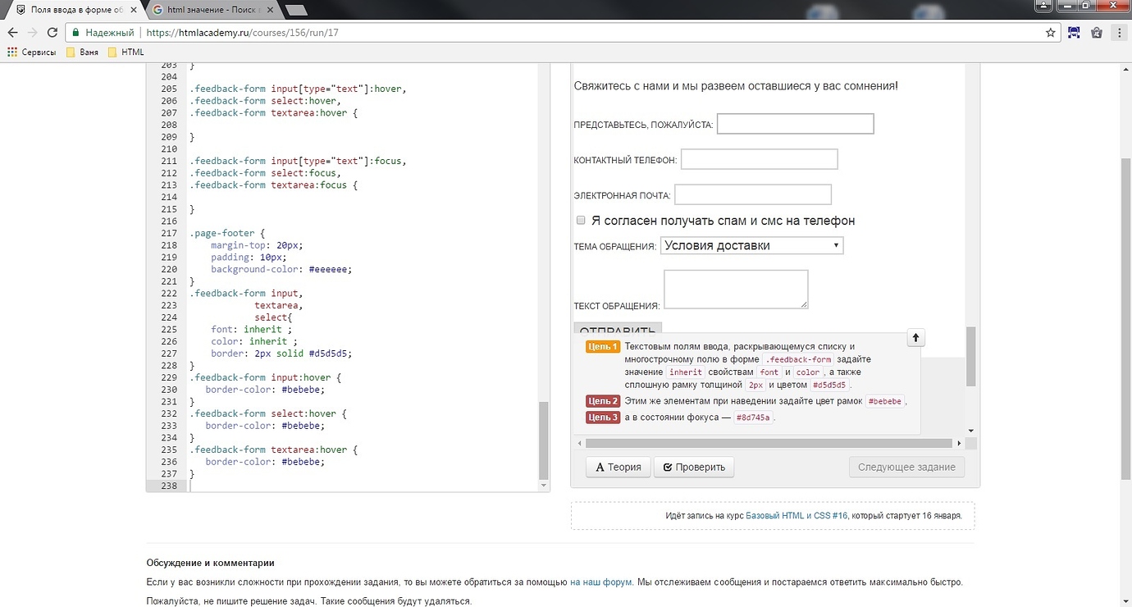This screenshot has height=607, width=1132.
Task: Click the Надежный secure label in address bar
Action: point(109,33)
